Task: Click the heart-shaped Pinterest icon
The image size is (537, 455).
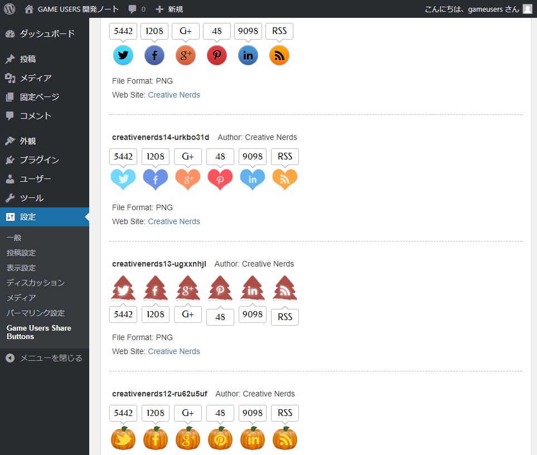Action: click(x=220, y=180)
